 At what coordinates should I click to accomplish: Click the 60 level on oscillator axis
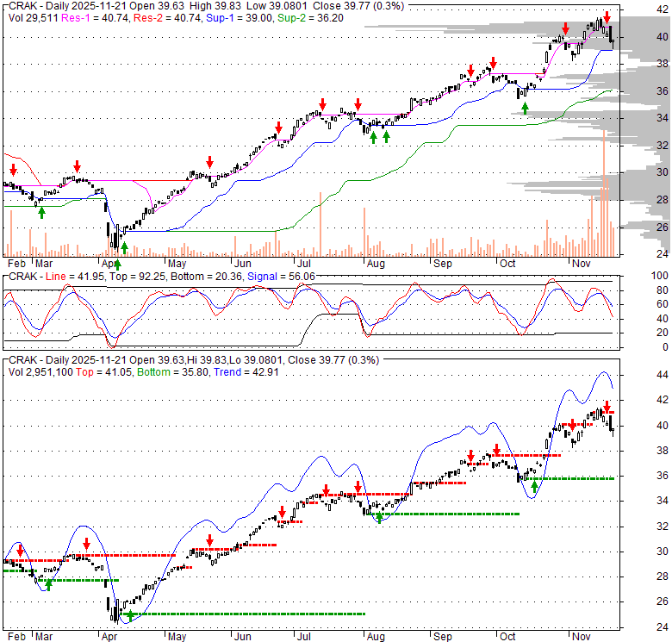[x=663, y=304]
